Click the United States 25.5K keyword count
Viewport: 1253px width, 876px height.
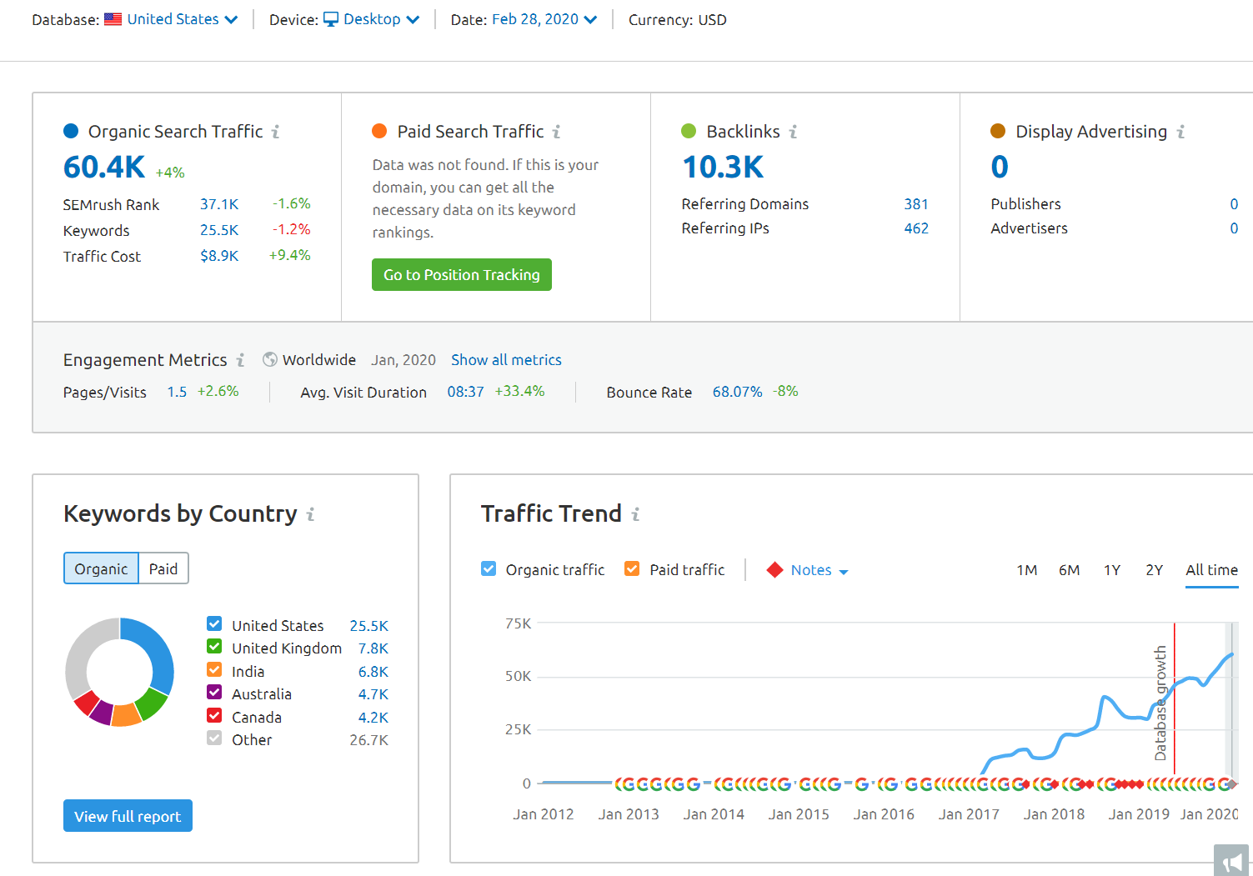(x=369, y=626)
